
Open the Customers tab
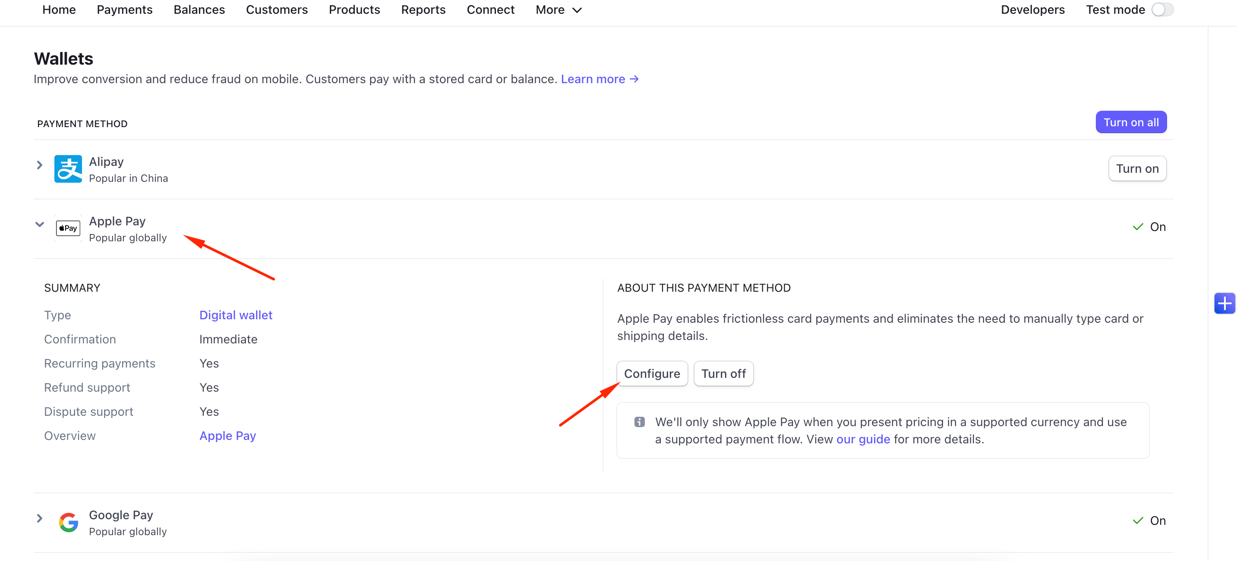[x=277, y=9]
